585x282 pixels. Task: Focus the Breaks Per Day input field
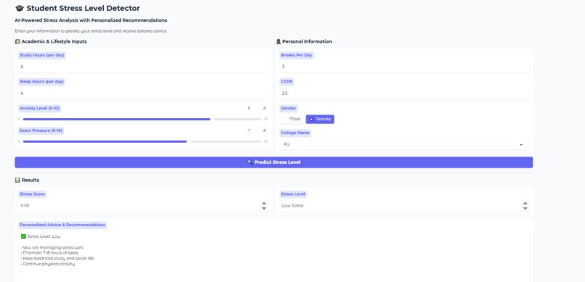404,67
